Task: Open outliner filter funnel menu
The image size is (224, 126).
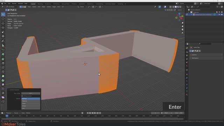Action: (217, 7)
